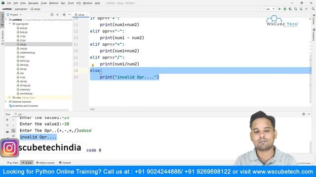Click down-arrow icon in Run panel
Image resolution: width=316 pixels, height=177 pixels.
pos(13,125)
